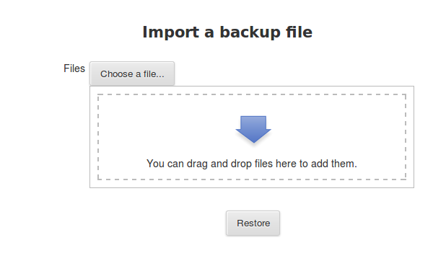Image resolution: width=446 pixels, height=266 pixels.
Task: Click the arrowhead tip of the blue icon
Action: tap(253, 141)
